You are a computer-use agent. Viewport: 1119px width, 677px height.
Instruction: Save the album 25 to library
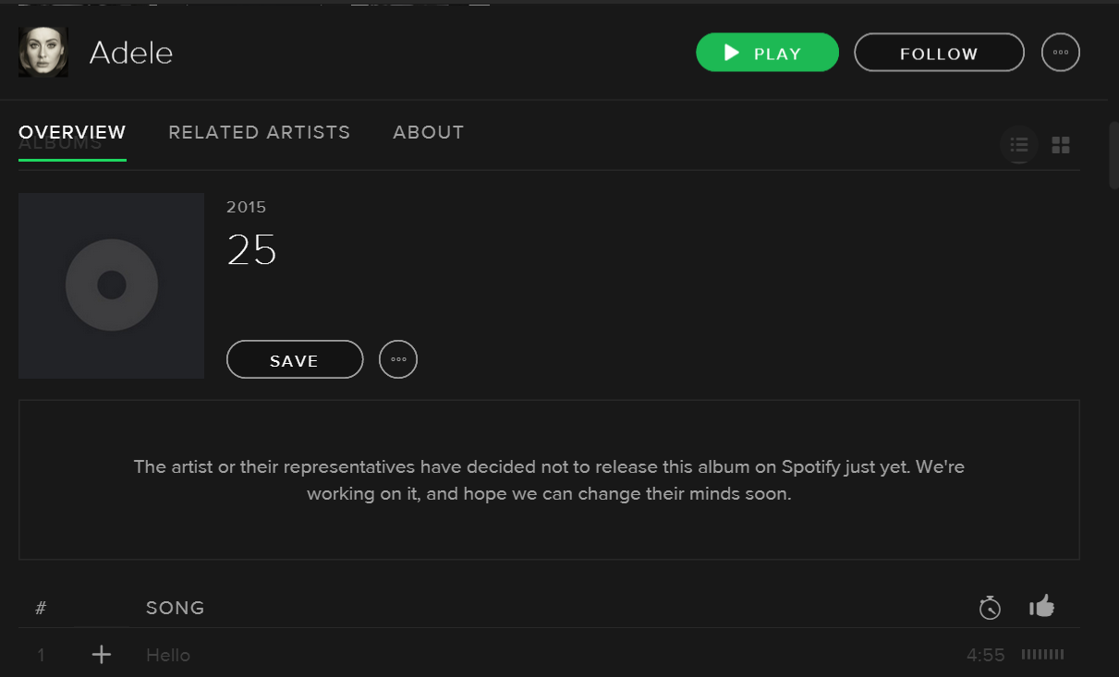295,359
